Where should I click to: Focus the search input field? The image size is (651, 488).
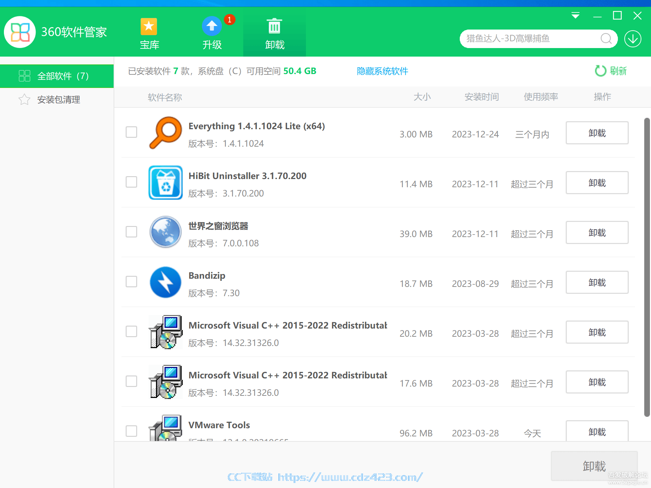[x=531, y=38]
